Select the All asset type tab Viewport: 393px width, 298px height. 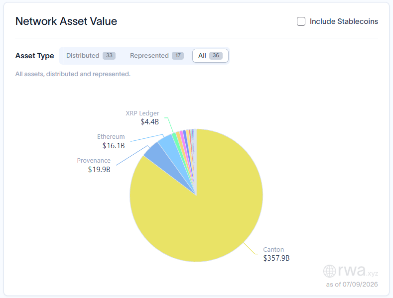[210, 56]
